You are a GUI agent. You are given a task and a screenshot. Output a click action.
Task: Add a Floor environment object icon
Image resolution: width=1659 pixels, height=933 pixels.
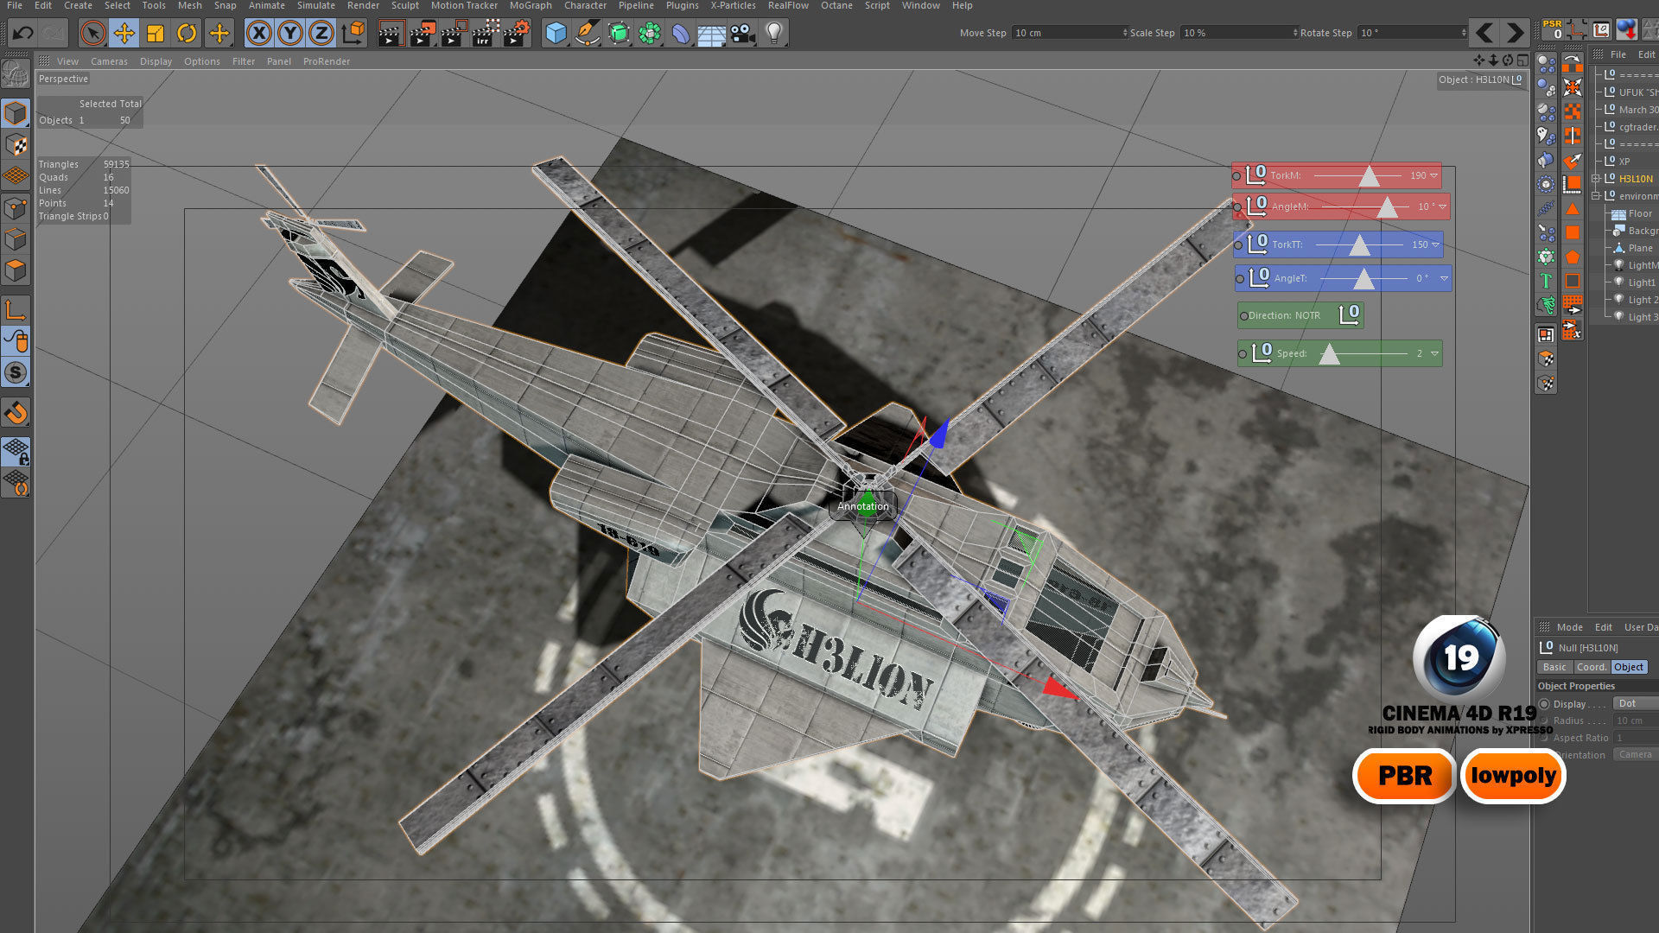[711, 35]
